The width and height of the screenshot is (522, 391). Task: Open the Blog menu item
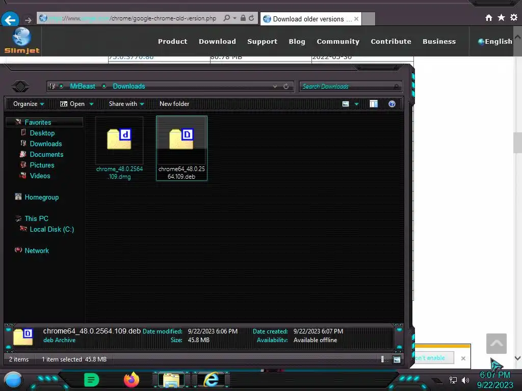297,42
